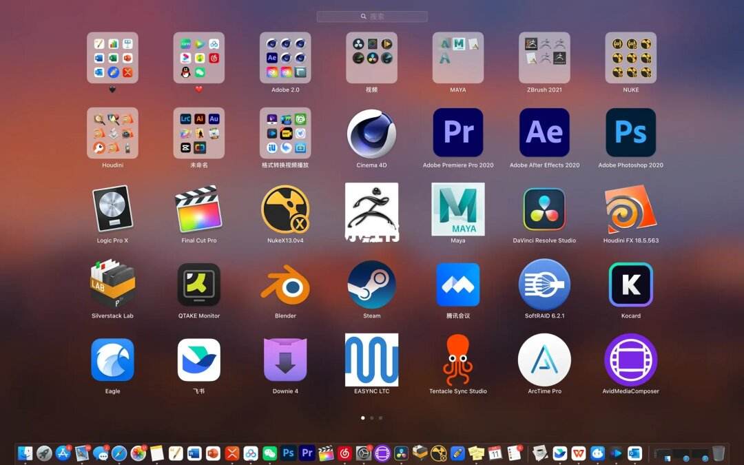Open the Maya app icon
The width and height of the screenshot is (744, 465).
coord(458,209)
